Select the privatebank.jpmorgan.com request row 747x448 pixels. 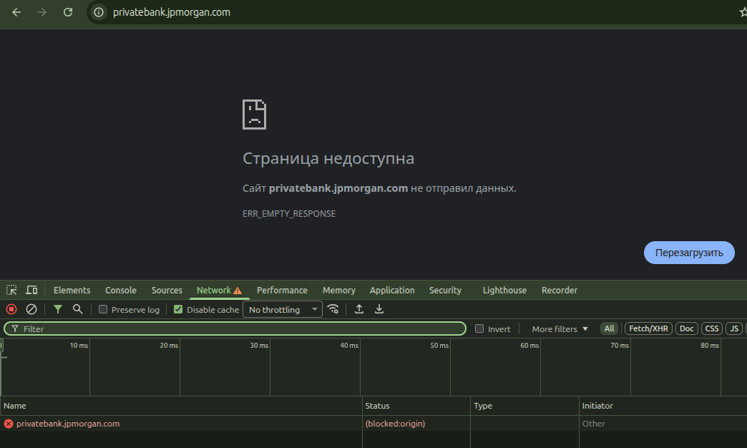tap(373, 423)
